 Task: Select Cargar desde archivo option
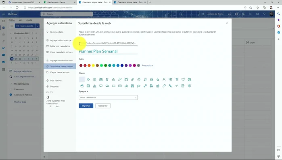point(60,72)
